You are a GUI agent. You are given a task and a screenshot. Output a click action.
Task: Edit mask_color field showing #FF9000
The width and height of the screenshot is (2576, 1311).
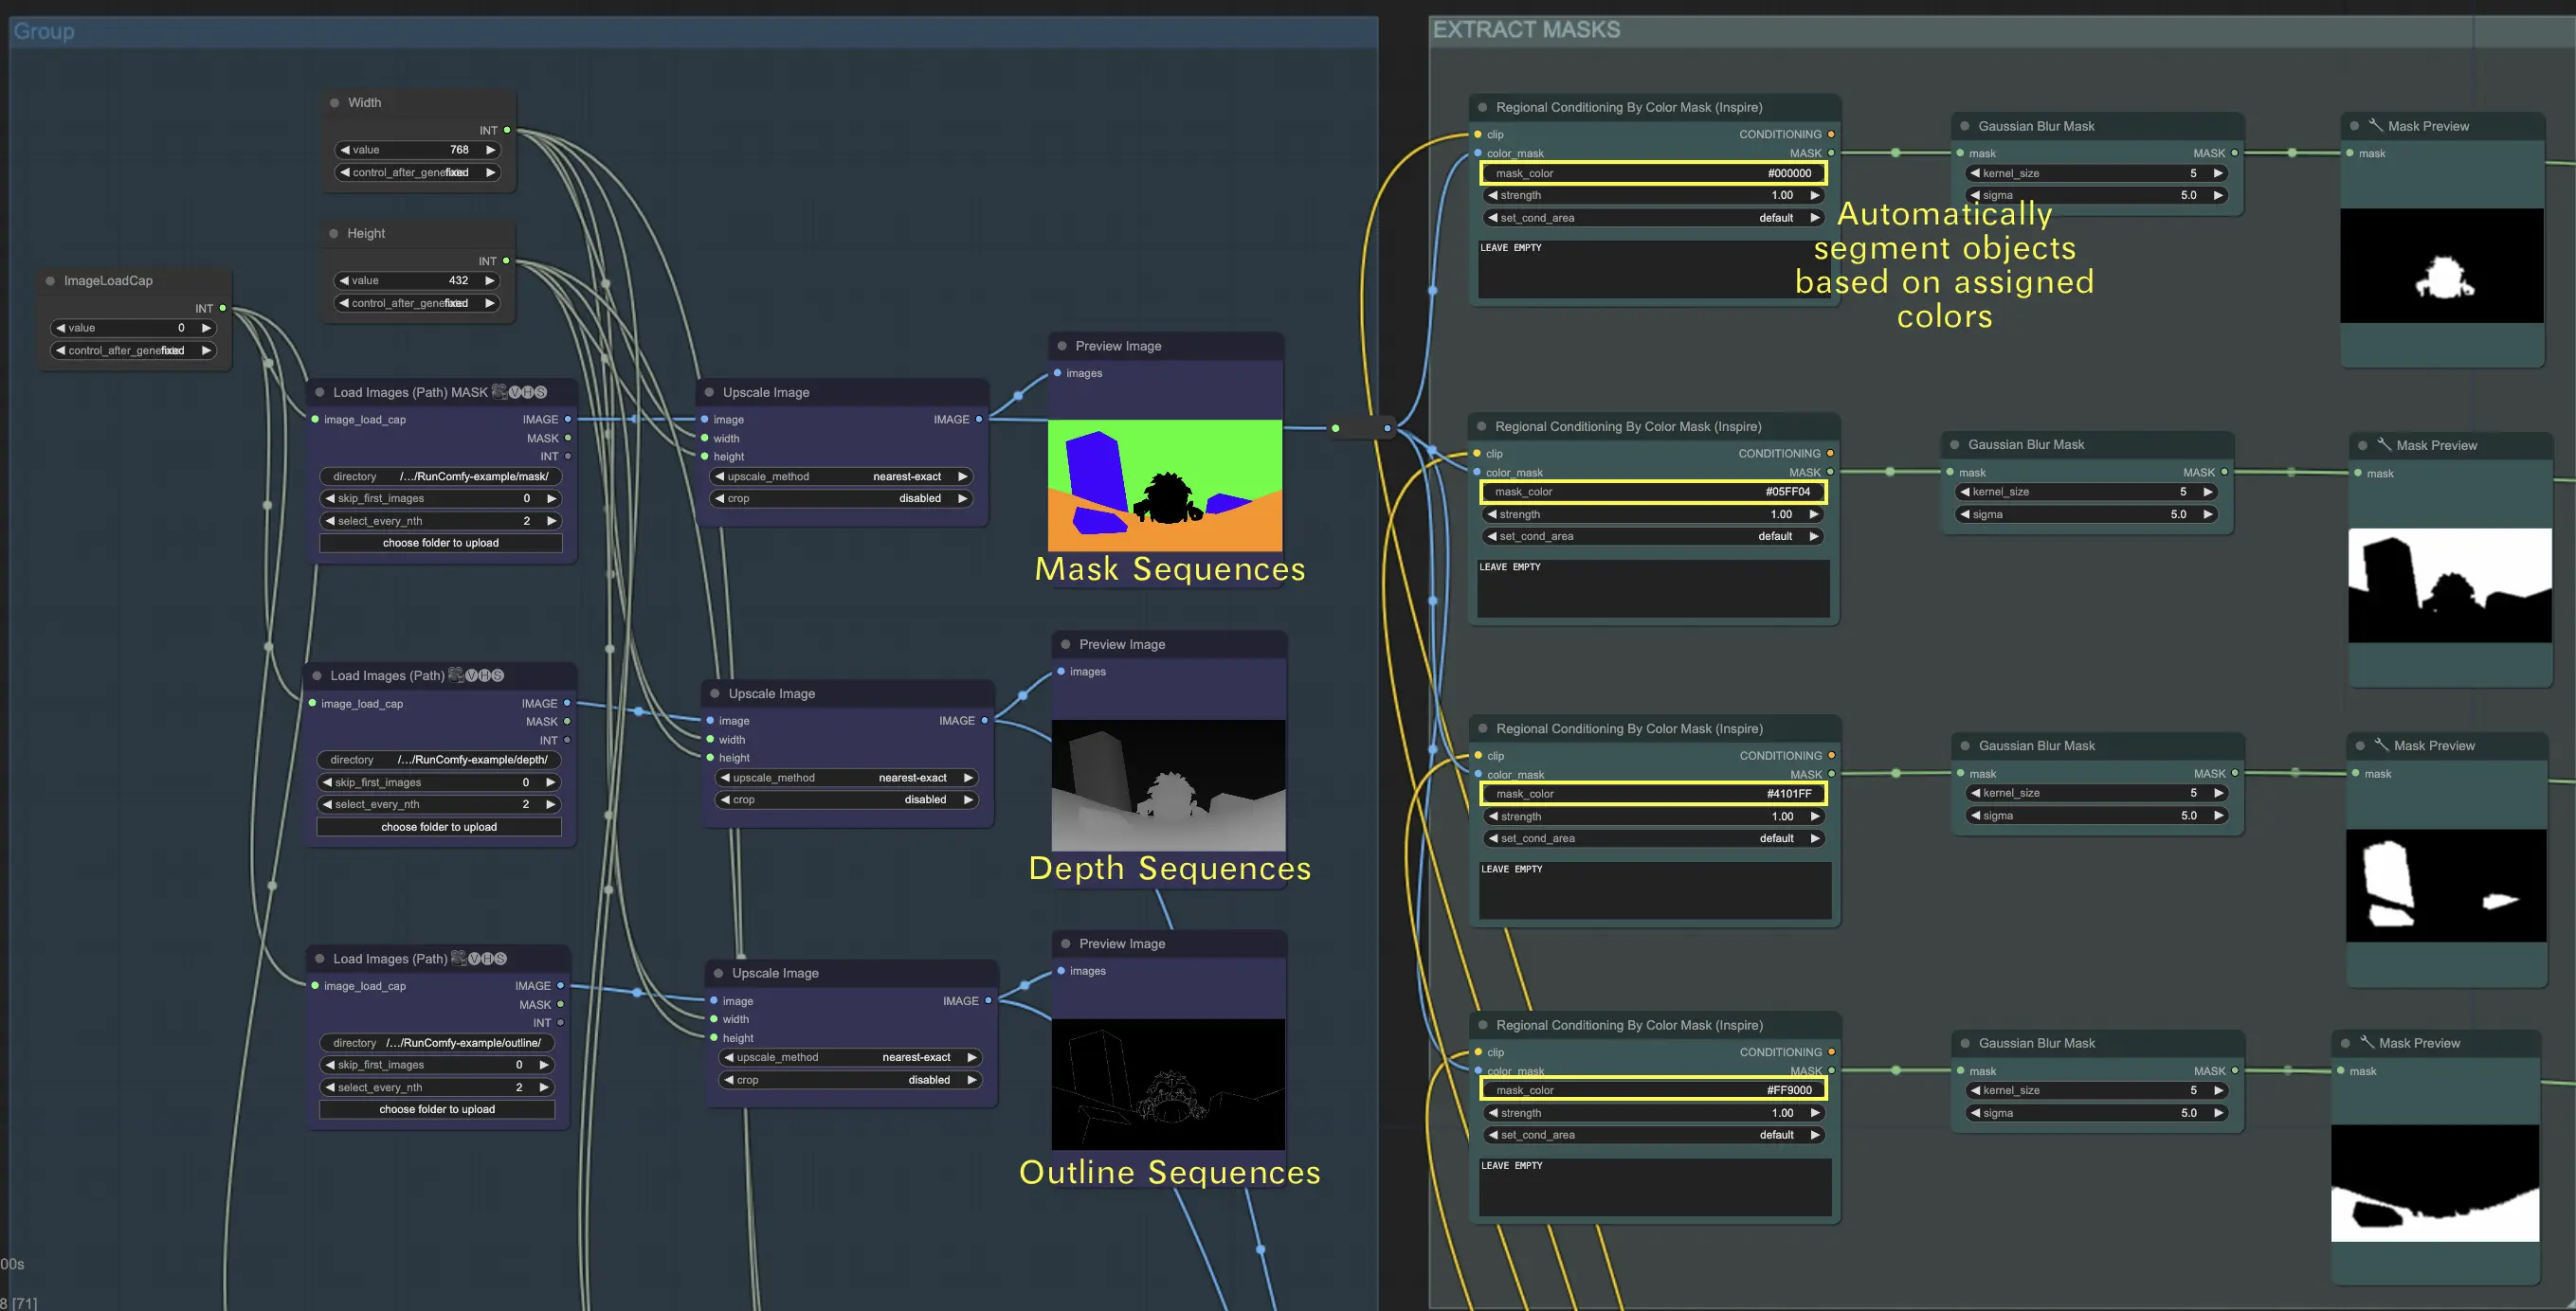click(1653, 1091)
